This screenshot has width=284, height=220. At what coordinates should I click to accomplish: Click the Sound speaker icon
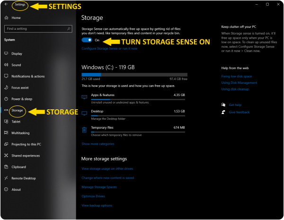pos(6,65)
